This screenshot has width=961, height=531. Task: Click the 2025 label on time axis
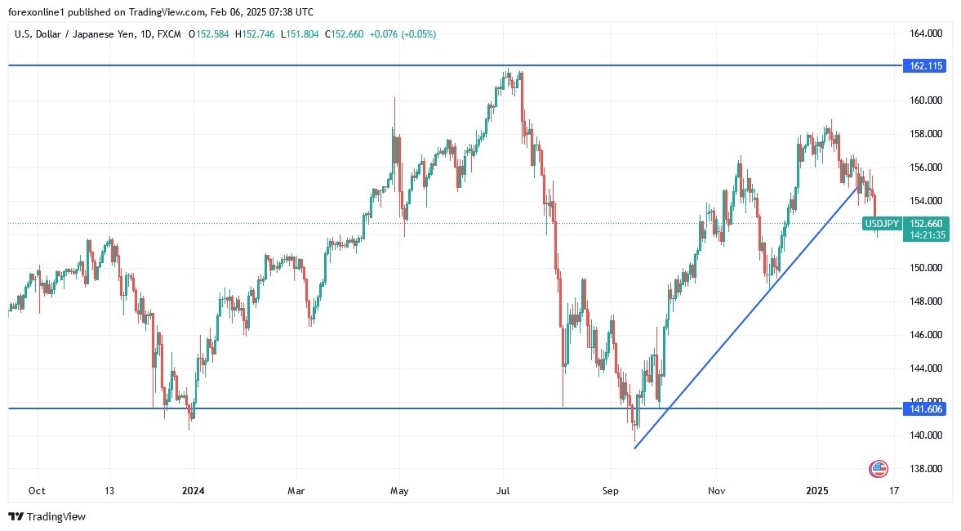click(x=817, y=491)
